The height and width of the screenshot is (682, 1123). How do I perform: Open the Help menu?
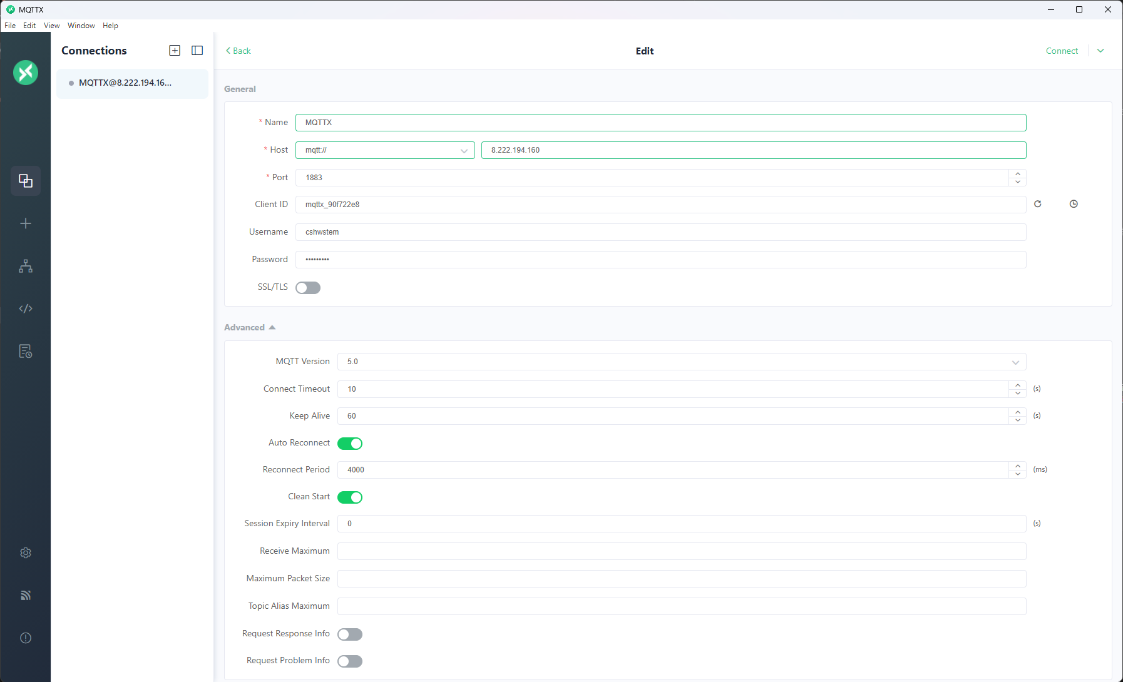(110, 26)
